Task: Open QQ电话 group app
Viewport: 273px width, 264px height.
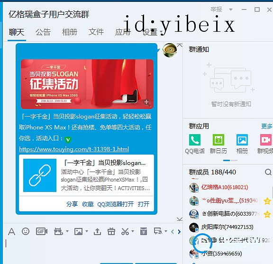Action: point(195,144)
